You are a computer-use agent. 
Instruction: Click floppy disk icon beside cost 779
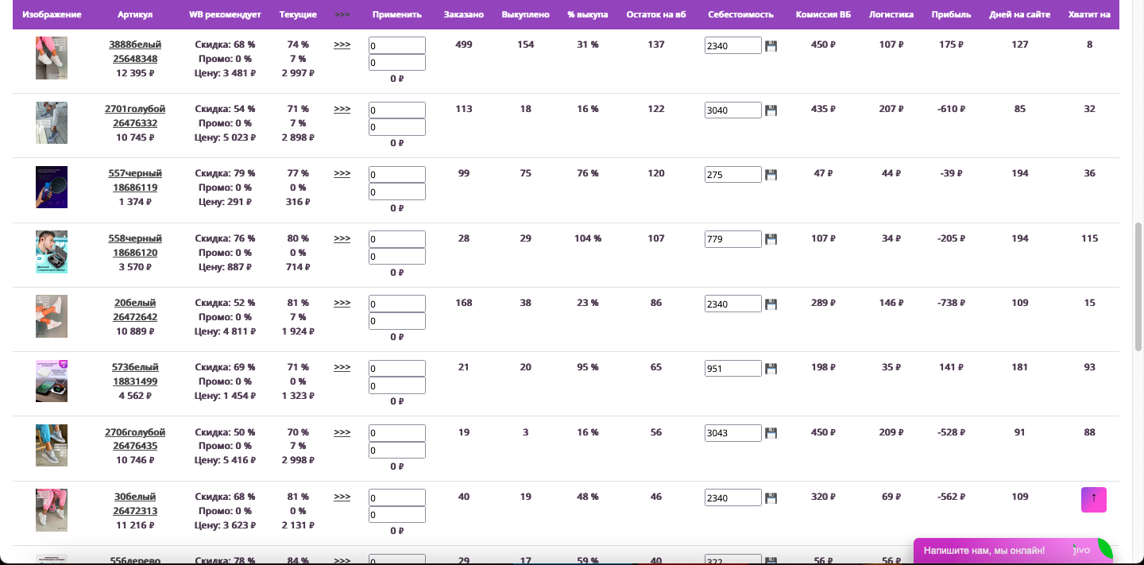pos(771,239)
